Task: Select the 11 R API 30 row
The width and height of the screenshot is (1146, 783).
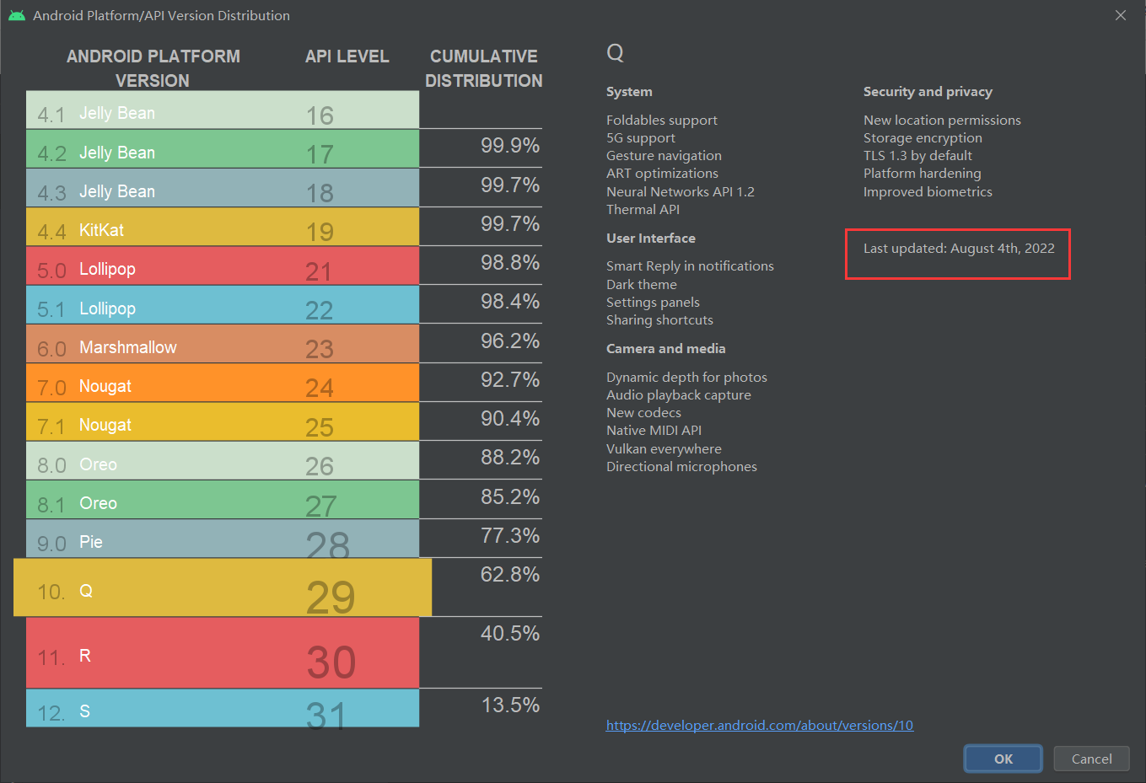Action: pos(223,653)
